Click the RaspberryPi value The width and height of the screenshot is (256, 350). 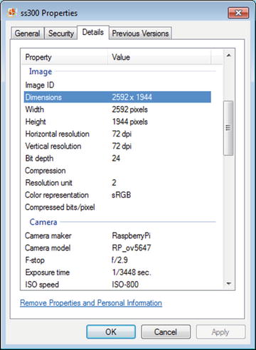tap(132, 235)
